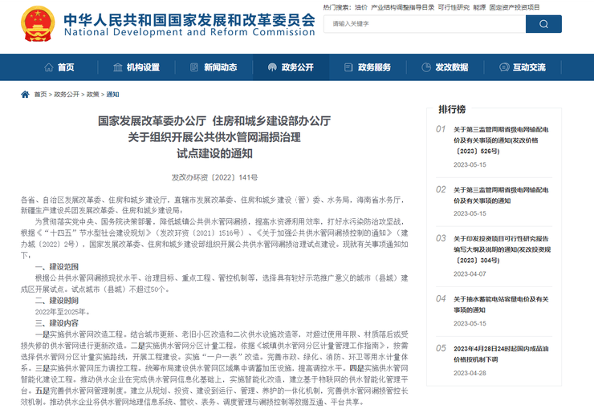Click the house icon beside 首页 in the nav bar

(49, 67)
